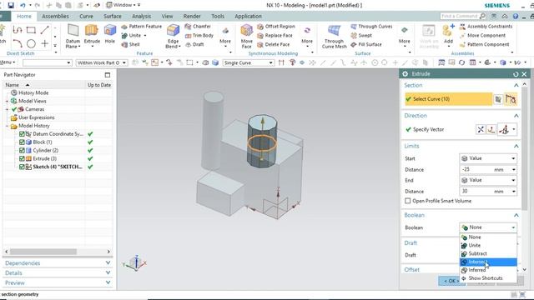Click the OK button in Extrude dialog
This screenshot has height=300, width=534.
click(450, 281)
